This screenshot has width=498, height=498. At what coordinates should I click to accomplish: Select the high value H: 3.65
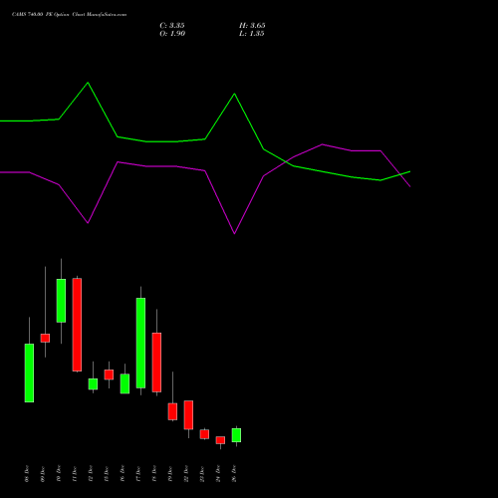click(x=252, y=26)
